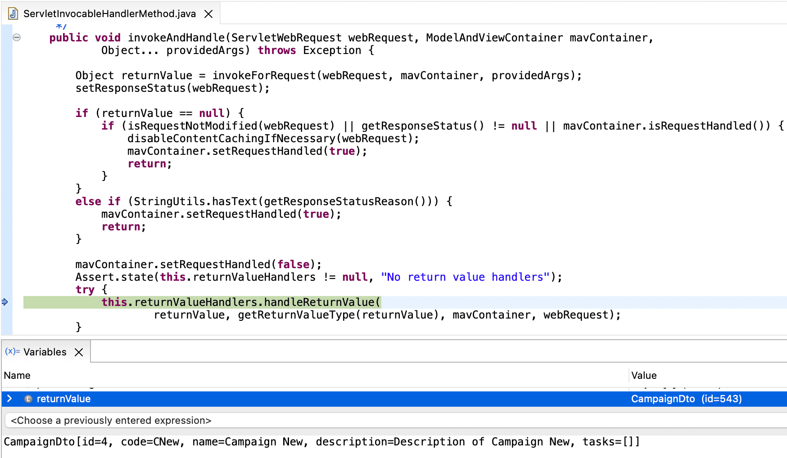Image resolution: width=787 pixels, height=458 pixels.
Task: Click the "No return value handlers" string
Action: (x=465, y=277)
